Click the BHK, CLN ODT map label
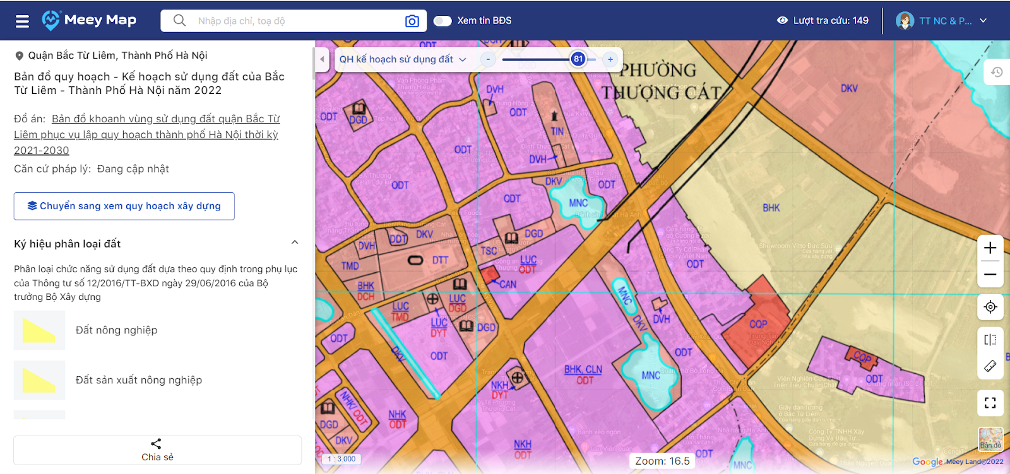This screenshot has width=1010, height=474. pyautogui.click(x=583, y=375)
